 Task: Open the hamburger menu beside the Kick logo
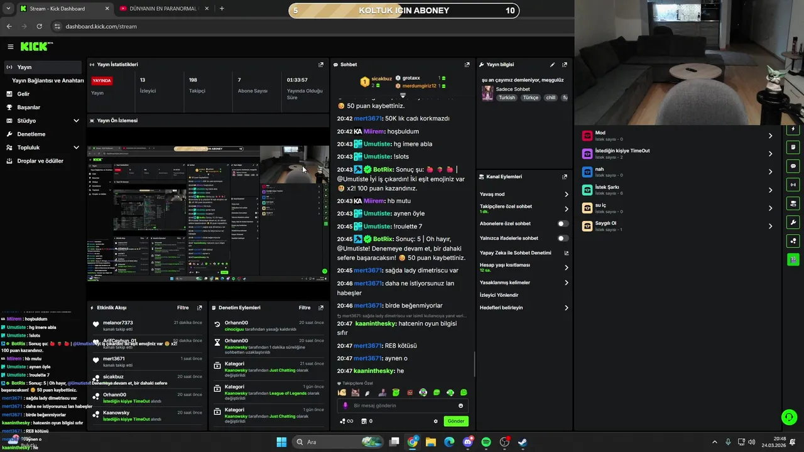tap(10, 46)
